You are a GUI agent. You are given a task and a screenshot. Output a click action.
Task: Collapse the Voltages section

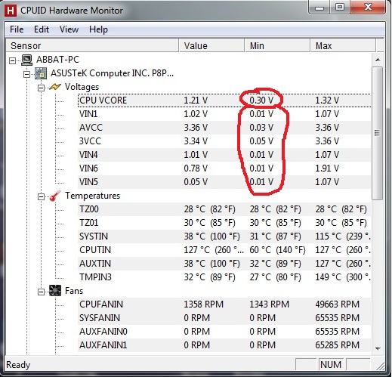click(x=41, y=88)
